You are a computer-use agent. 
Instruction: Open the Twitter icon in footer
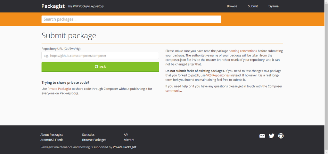(x=272, y=136)
